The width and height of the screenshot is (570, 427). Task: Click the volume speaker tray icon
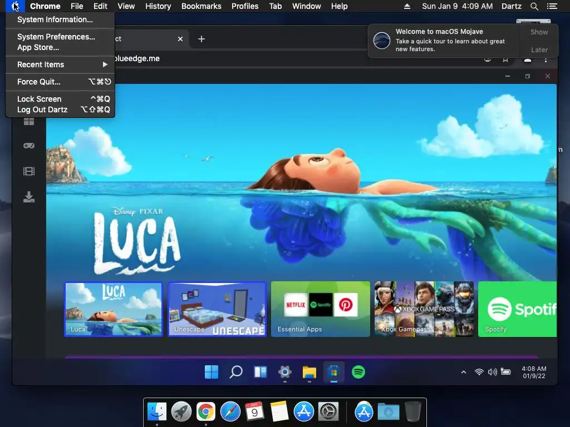(x=492, y=372)
